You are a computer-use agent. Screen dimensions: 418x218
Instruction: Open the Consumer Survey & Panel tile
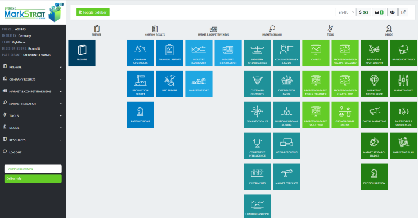tap(286, 53)
